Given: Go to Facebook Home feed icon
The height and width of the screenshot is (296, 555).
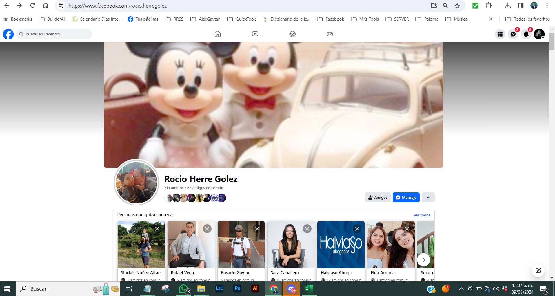Looking at the screenshot, I should [218, 34].
